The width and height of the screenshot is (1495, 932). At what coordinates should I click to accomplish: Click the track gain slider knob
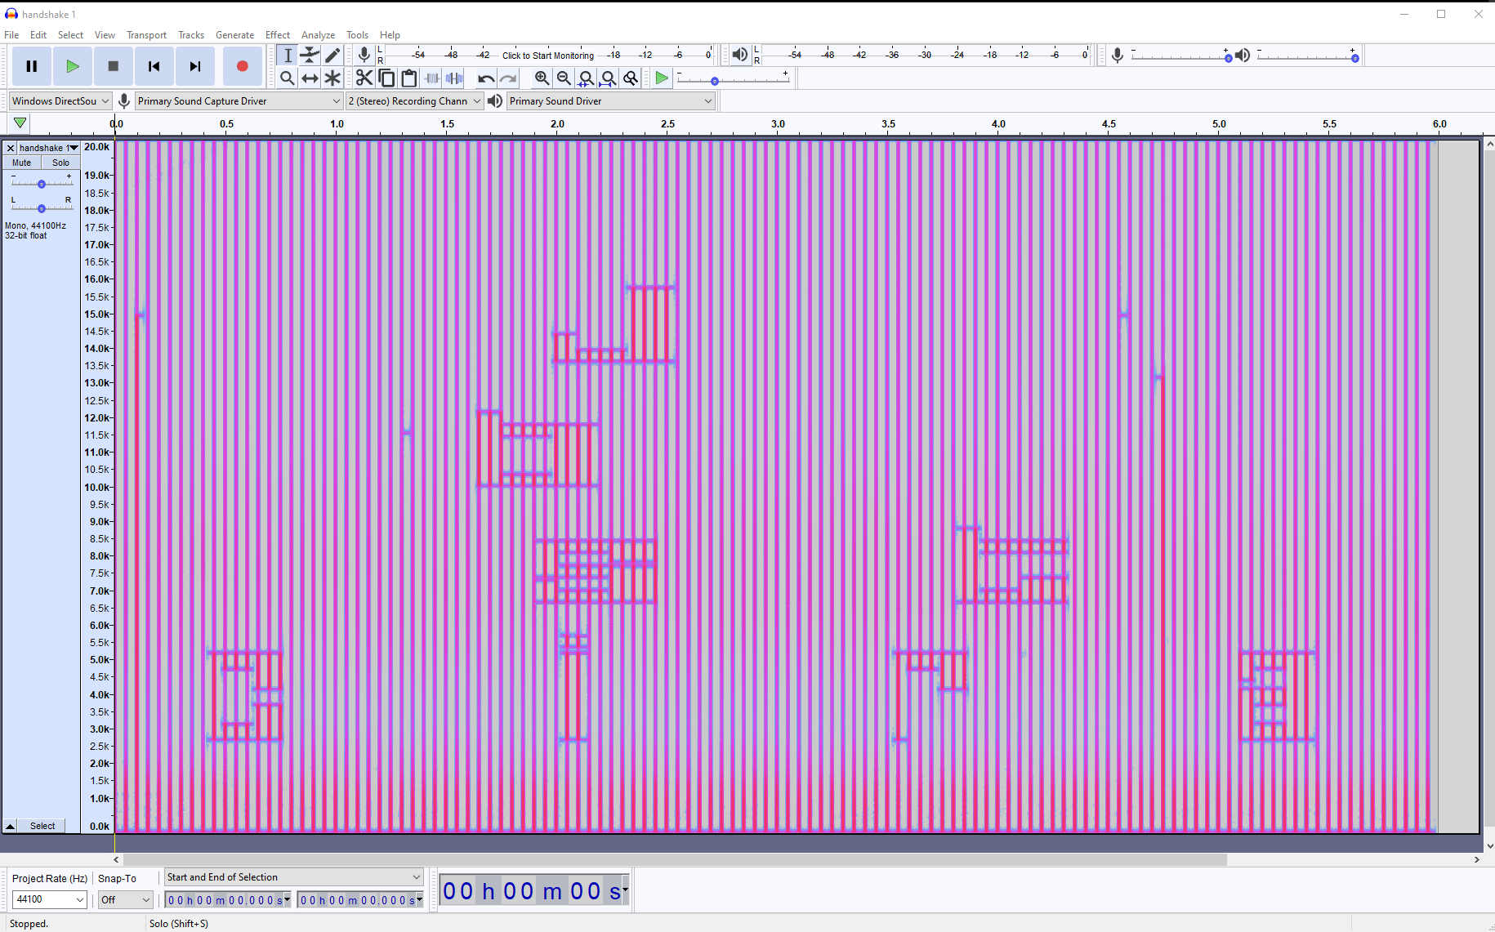coord(42,184)
